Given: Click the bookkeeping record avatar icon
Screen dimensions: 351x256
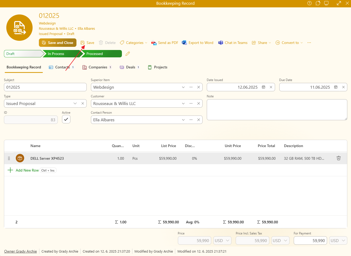Looking at the screenshot, I should [x=19, y=28].
